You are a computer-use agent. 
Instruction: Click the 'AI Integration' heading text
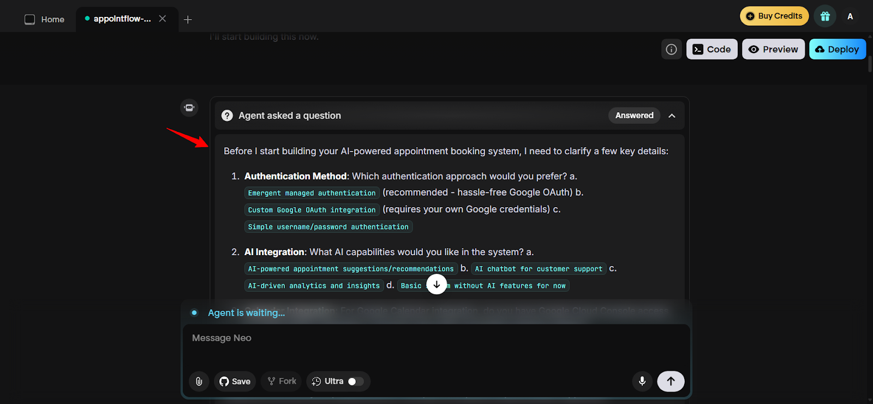tap(274, 252)
